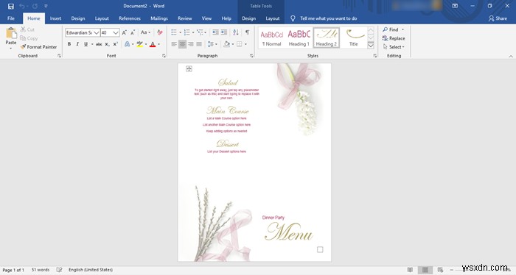Image resolution: width=516 pixels, height=275 pixels.
Task: Apply the Title style
Action: coord(353,37)
